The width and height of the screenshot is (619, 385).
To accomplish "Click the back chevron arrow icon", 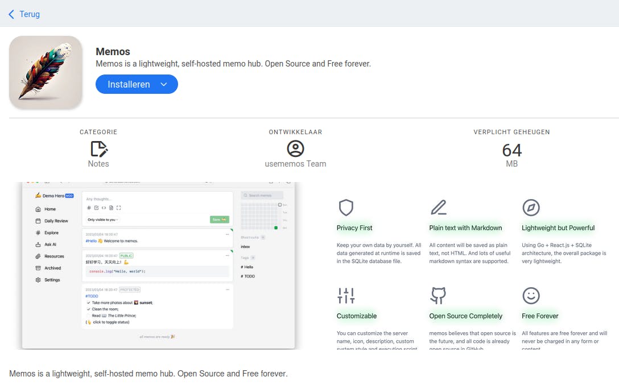I will [11, 14].
